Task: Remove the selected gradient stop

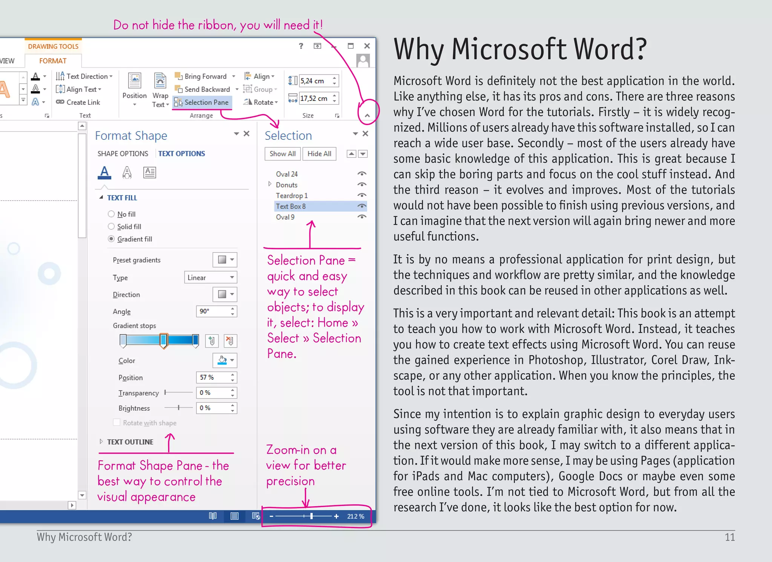Action: click(x=230, y=341)
